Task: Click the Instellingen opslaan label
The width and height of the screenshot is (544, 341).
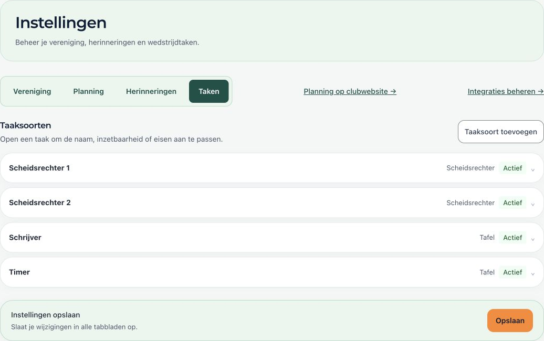Action: tap(46, 315)
